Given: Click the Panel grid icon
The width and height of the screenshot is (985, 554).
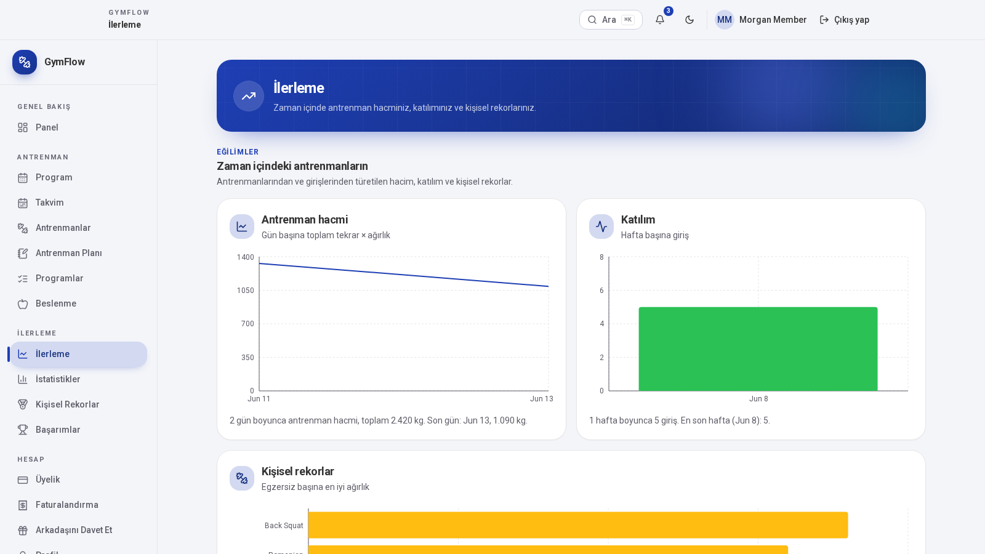Looking at the screenshot, I should [23, 127].
